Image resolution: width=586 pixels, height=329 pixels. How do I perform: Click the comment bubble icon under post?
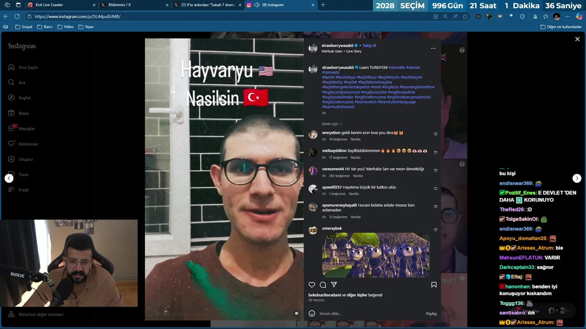pyautogui.click(x=323, y=285)
